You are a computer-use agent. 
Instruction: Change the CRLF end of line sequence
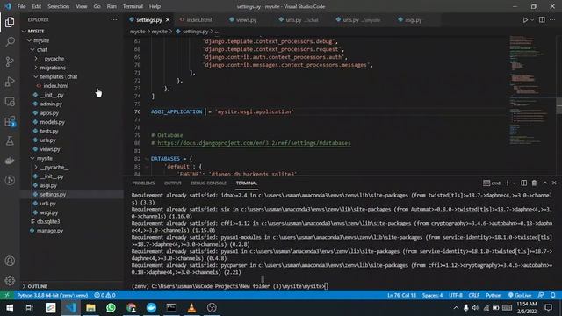coord(474,295)
